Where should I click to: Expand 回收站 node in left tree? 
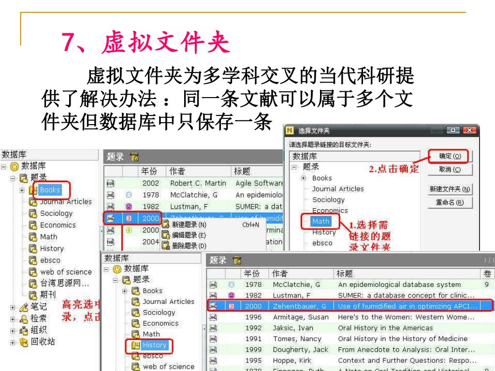tap(13, 342)
